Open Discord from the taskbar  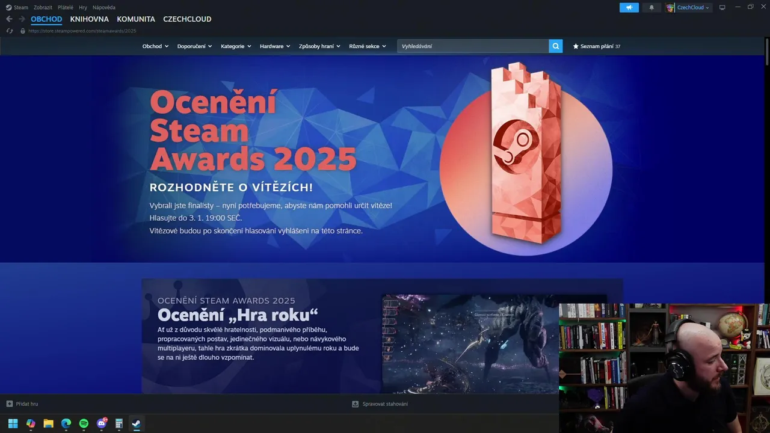coord(102,423)
